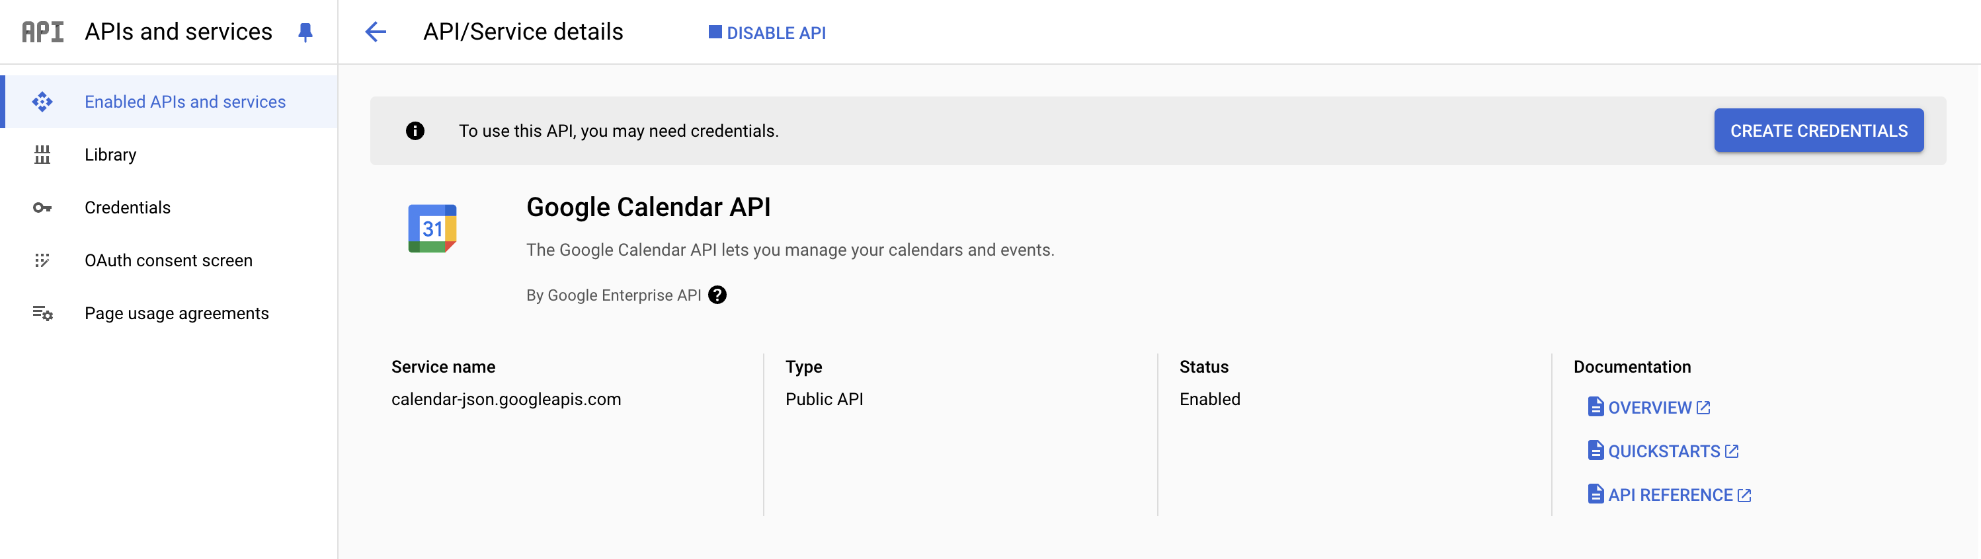
Task: Open the Quickstarts documentation link
Action: coord(1664,451)
